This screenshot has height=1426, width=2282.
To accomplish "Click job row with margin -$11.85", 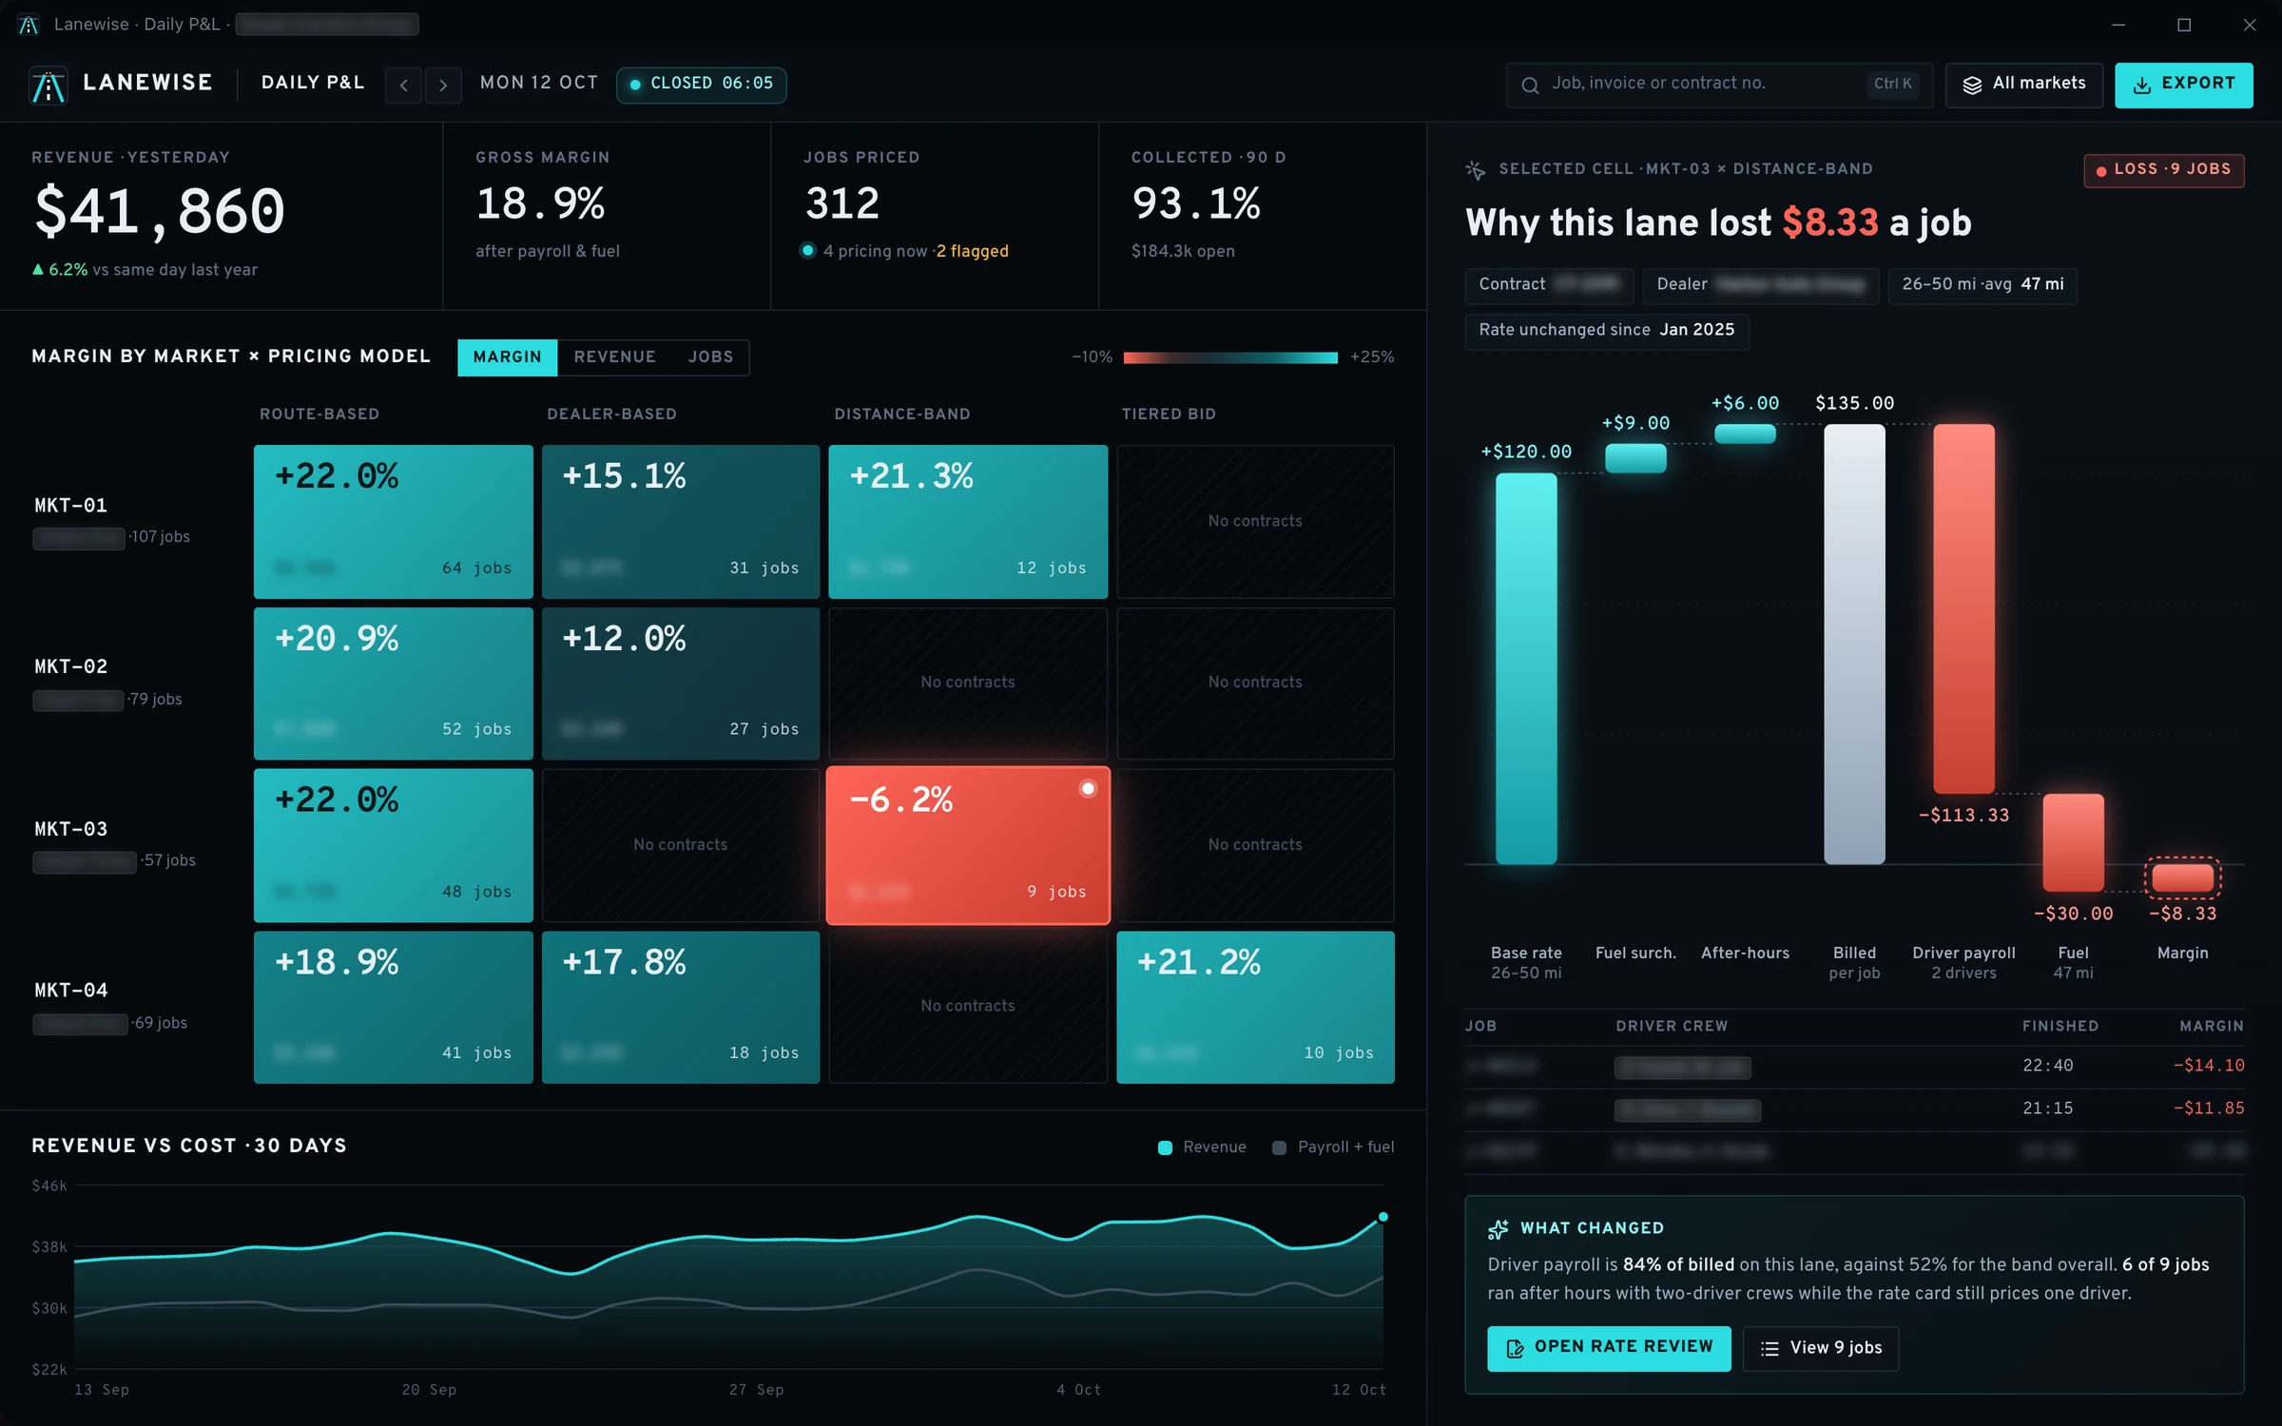I will (x=1854, y=1109).
